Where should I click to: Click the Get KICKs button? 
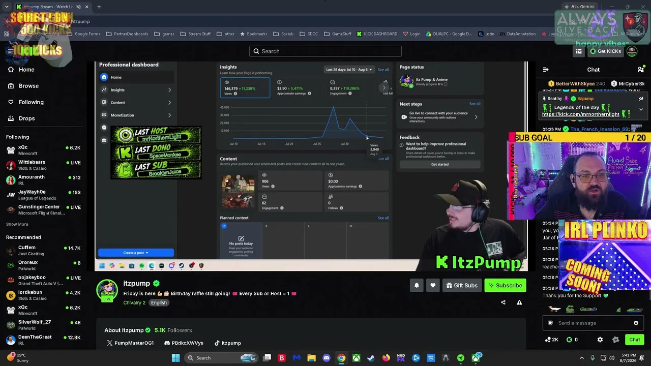(x=605, y=51)
